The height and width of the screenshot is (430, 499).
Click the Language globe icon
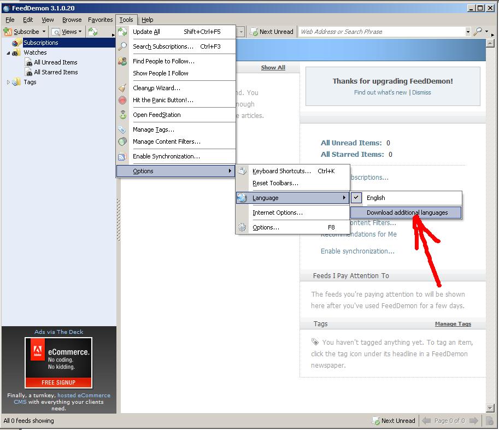pyautogui.click(x=242, y=198)
